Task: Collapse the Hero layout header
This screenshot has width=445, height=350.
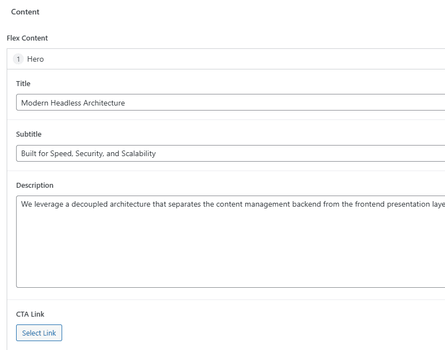Action: click(x=222, y=59)
